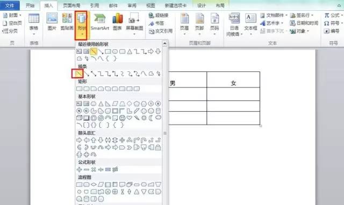Open the 文件 File tab
This screenshot has width=344, height=205.
[10, 5]
